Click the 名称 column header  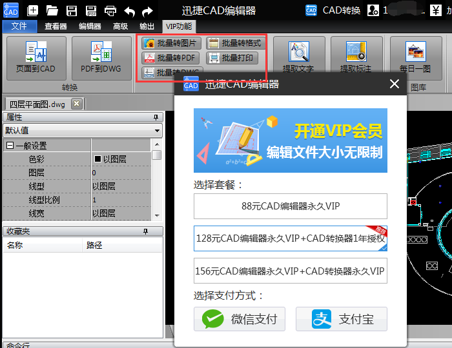[x=43, y=246]
